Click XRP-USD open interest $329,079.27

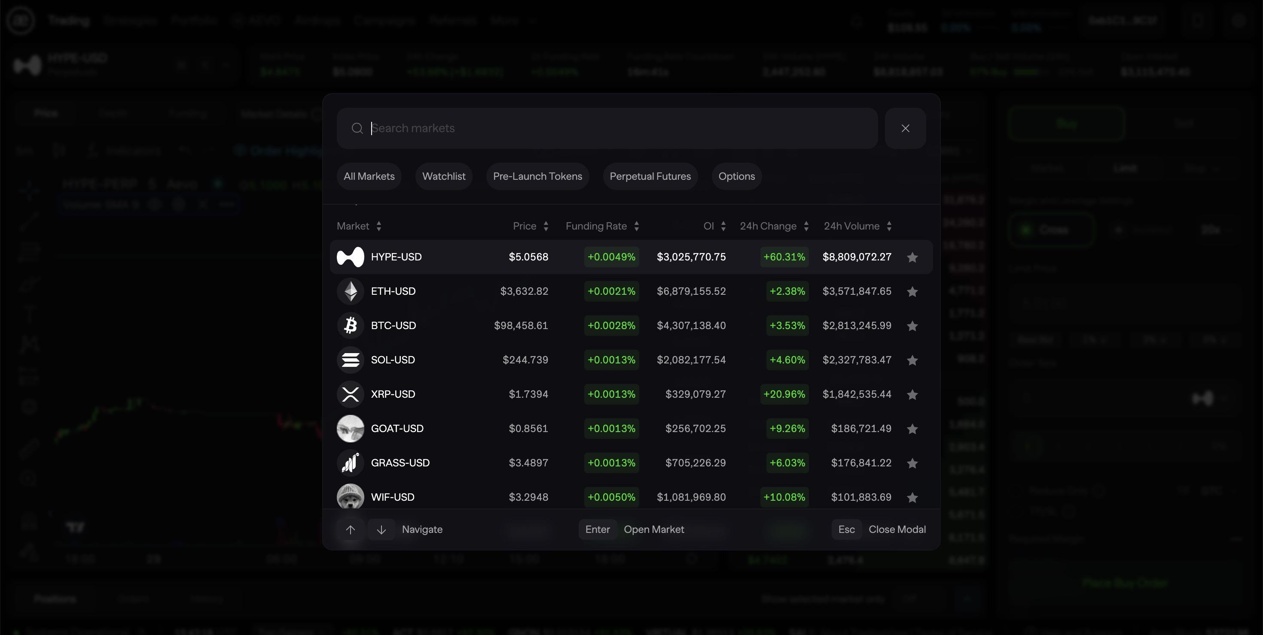[x=695, y=394]
